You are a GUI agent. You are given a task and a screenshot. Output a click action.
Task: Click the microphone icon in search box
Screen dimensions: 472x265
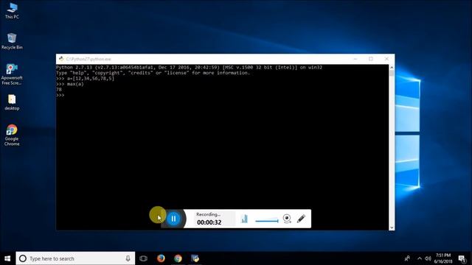coord(128,258)
